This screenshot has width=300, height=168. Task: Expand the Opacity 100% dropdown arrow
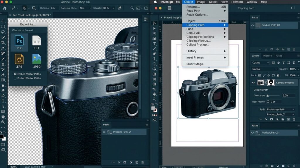click(x=298, y=69)
